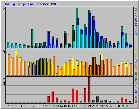Viewport: 139px width, 109px height.
Task: Select day label "3" on the x-axis
Action: [17, 106]
